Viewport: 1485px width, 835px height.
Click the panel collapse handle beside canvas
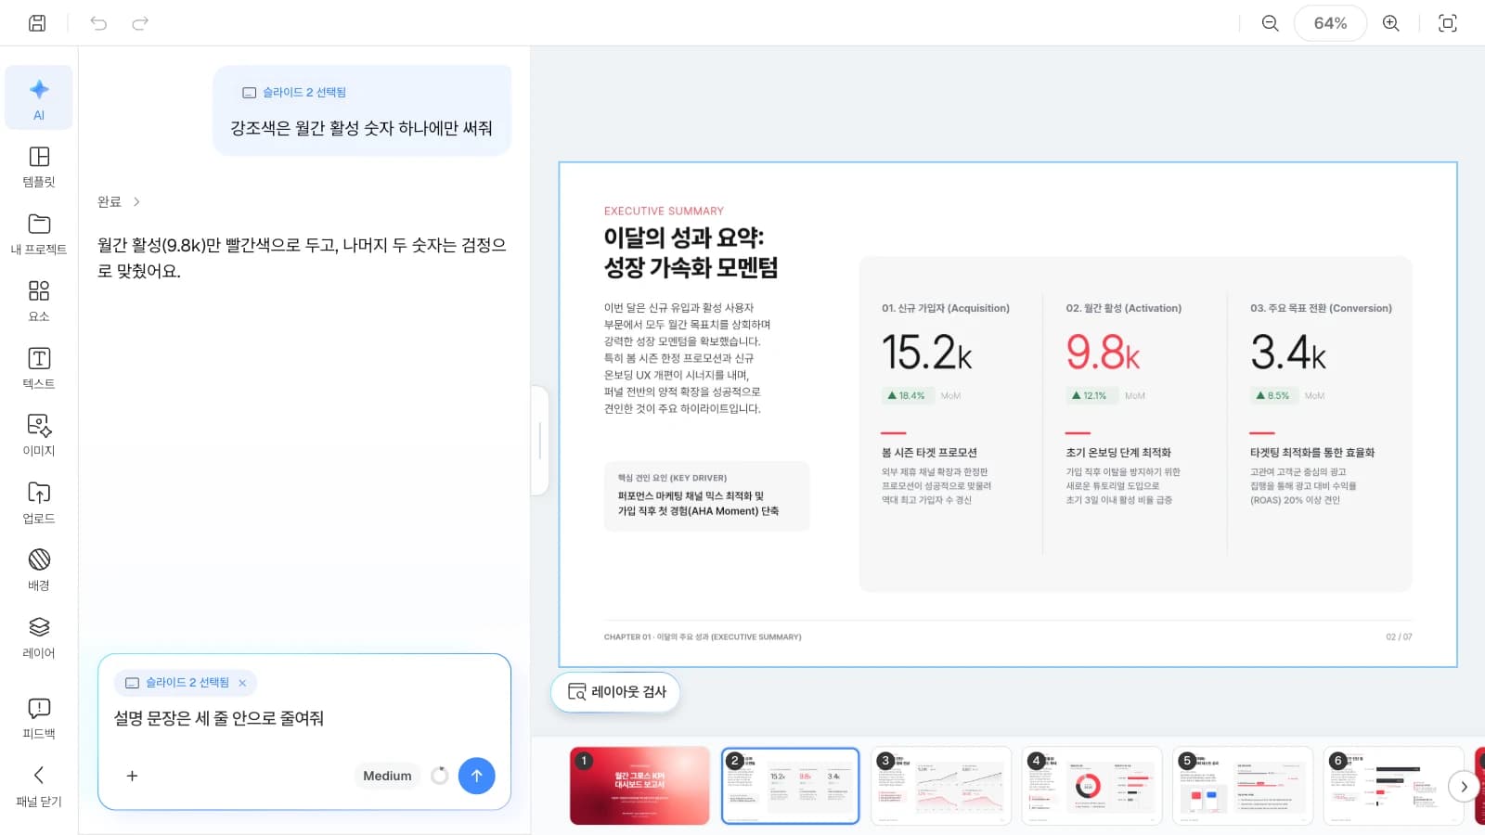[x=540, y=441]
